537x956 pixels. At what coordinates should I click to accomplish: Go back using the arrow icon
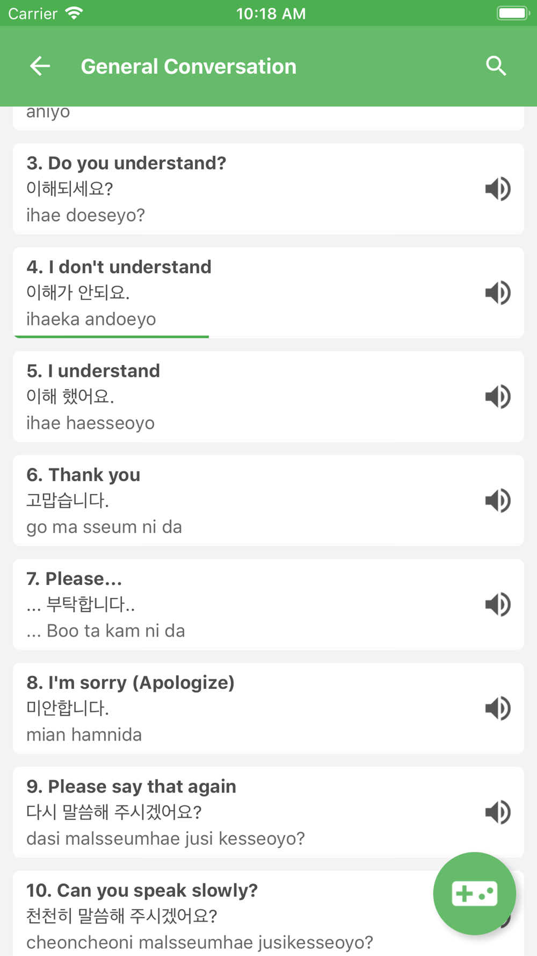click(x=40, y=66)
